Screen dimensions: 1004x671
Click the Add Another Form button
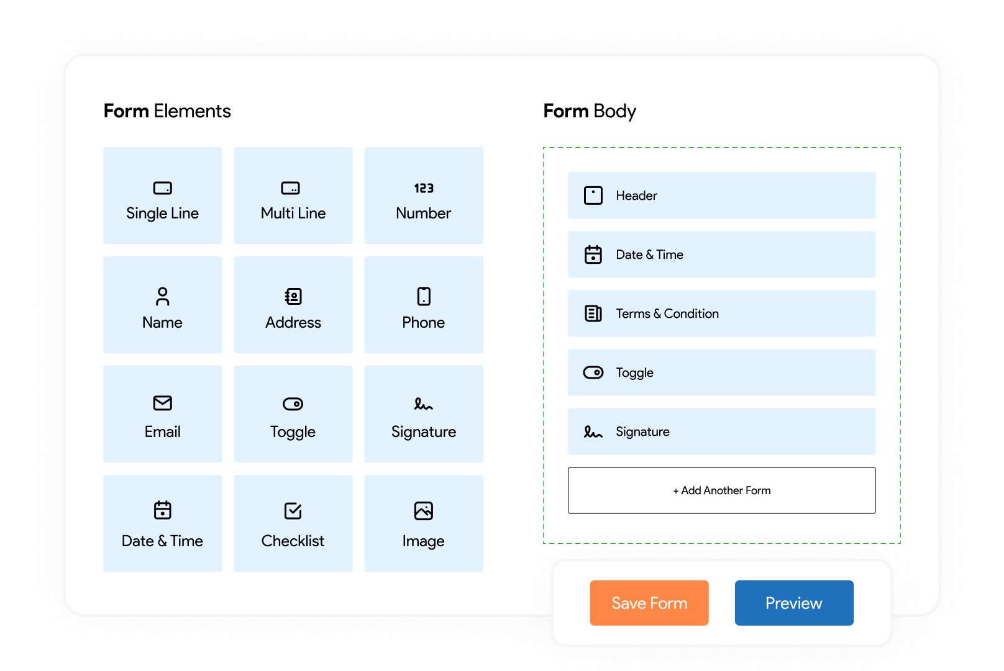[721, 490]
